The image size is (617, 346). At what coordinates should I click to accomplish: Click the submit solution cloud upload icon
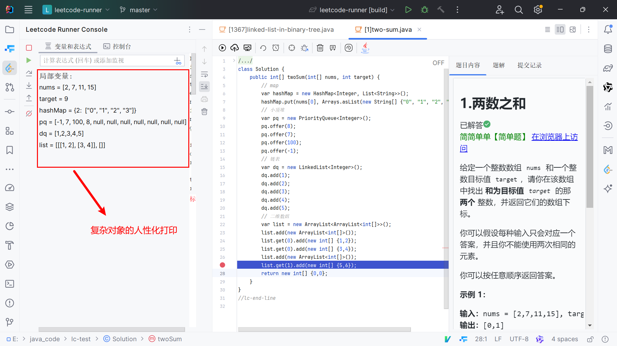(235, 48)
